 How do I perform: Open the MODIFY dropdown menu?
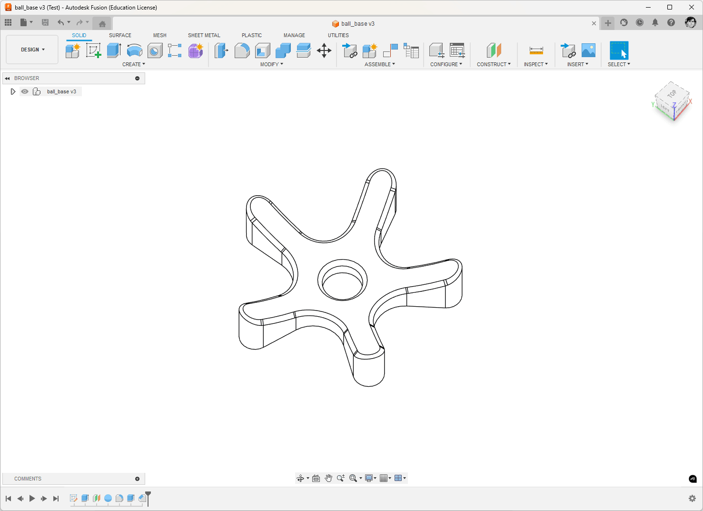pos(272,64)
